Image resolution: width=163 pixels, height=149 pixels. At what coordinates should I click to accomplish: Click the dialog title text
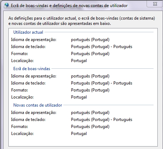(69, 6)
